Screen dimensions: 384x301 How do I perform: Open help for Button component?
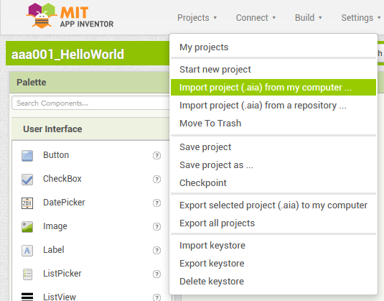156,156
